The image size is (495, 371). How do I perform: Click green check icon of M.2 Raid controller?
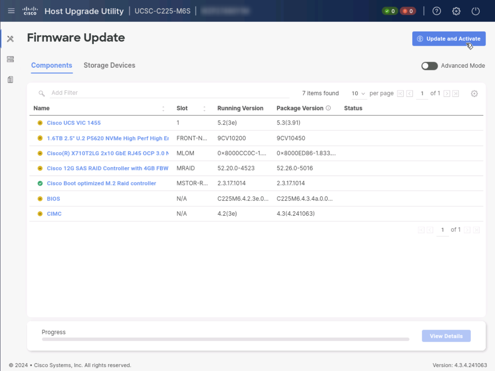click(40, 183)
